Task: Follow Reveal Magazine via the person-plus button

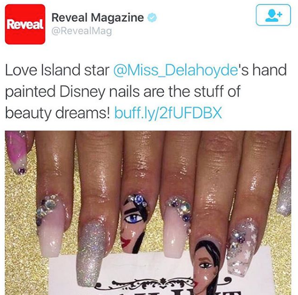Action: pyautogui.click(x=273, y=15)
